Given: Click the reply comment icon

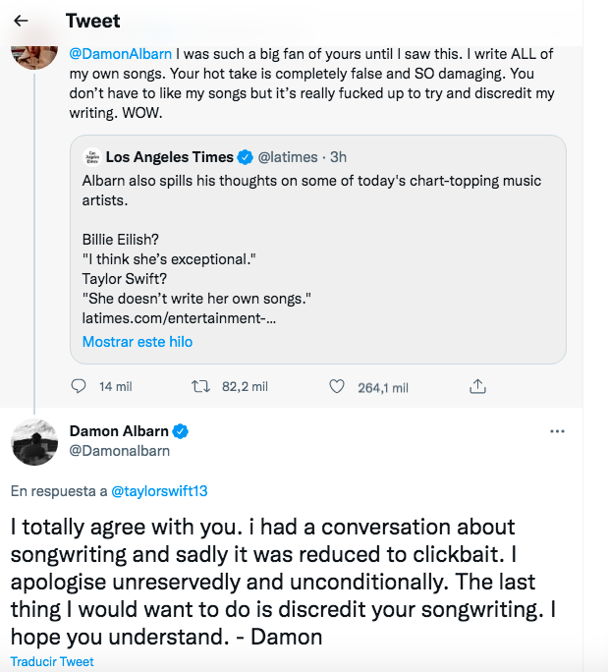Looking at the screenshot, I should [81, 387].
